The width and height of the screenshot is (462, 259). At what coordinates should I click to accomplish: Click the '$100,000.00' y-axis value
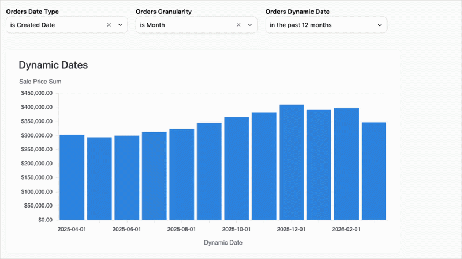pos(37,192)
